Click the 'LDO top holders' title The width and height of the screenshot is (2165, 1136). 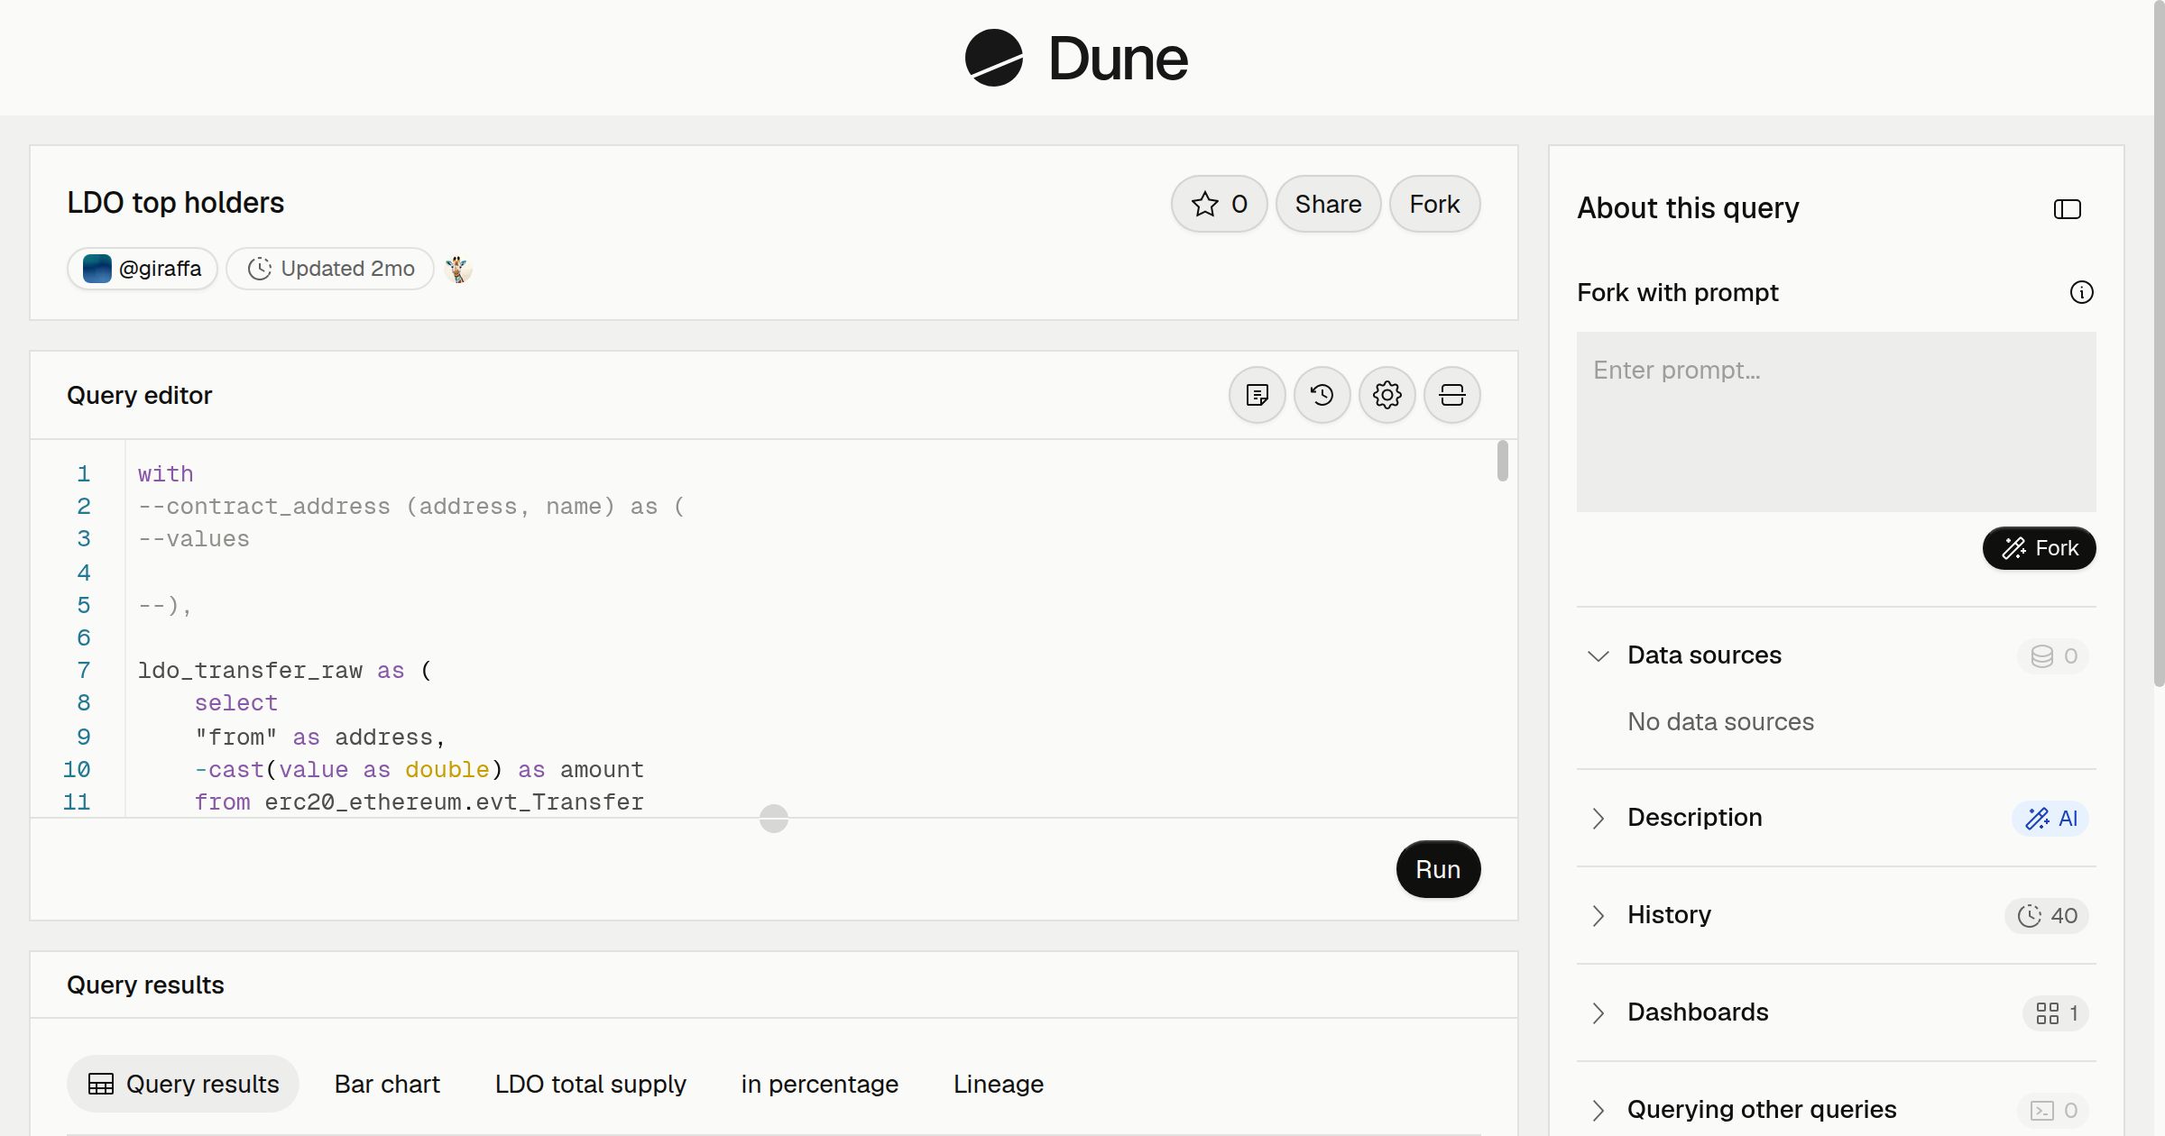[175, 203]
